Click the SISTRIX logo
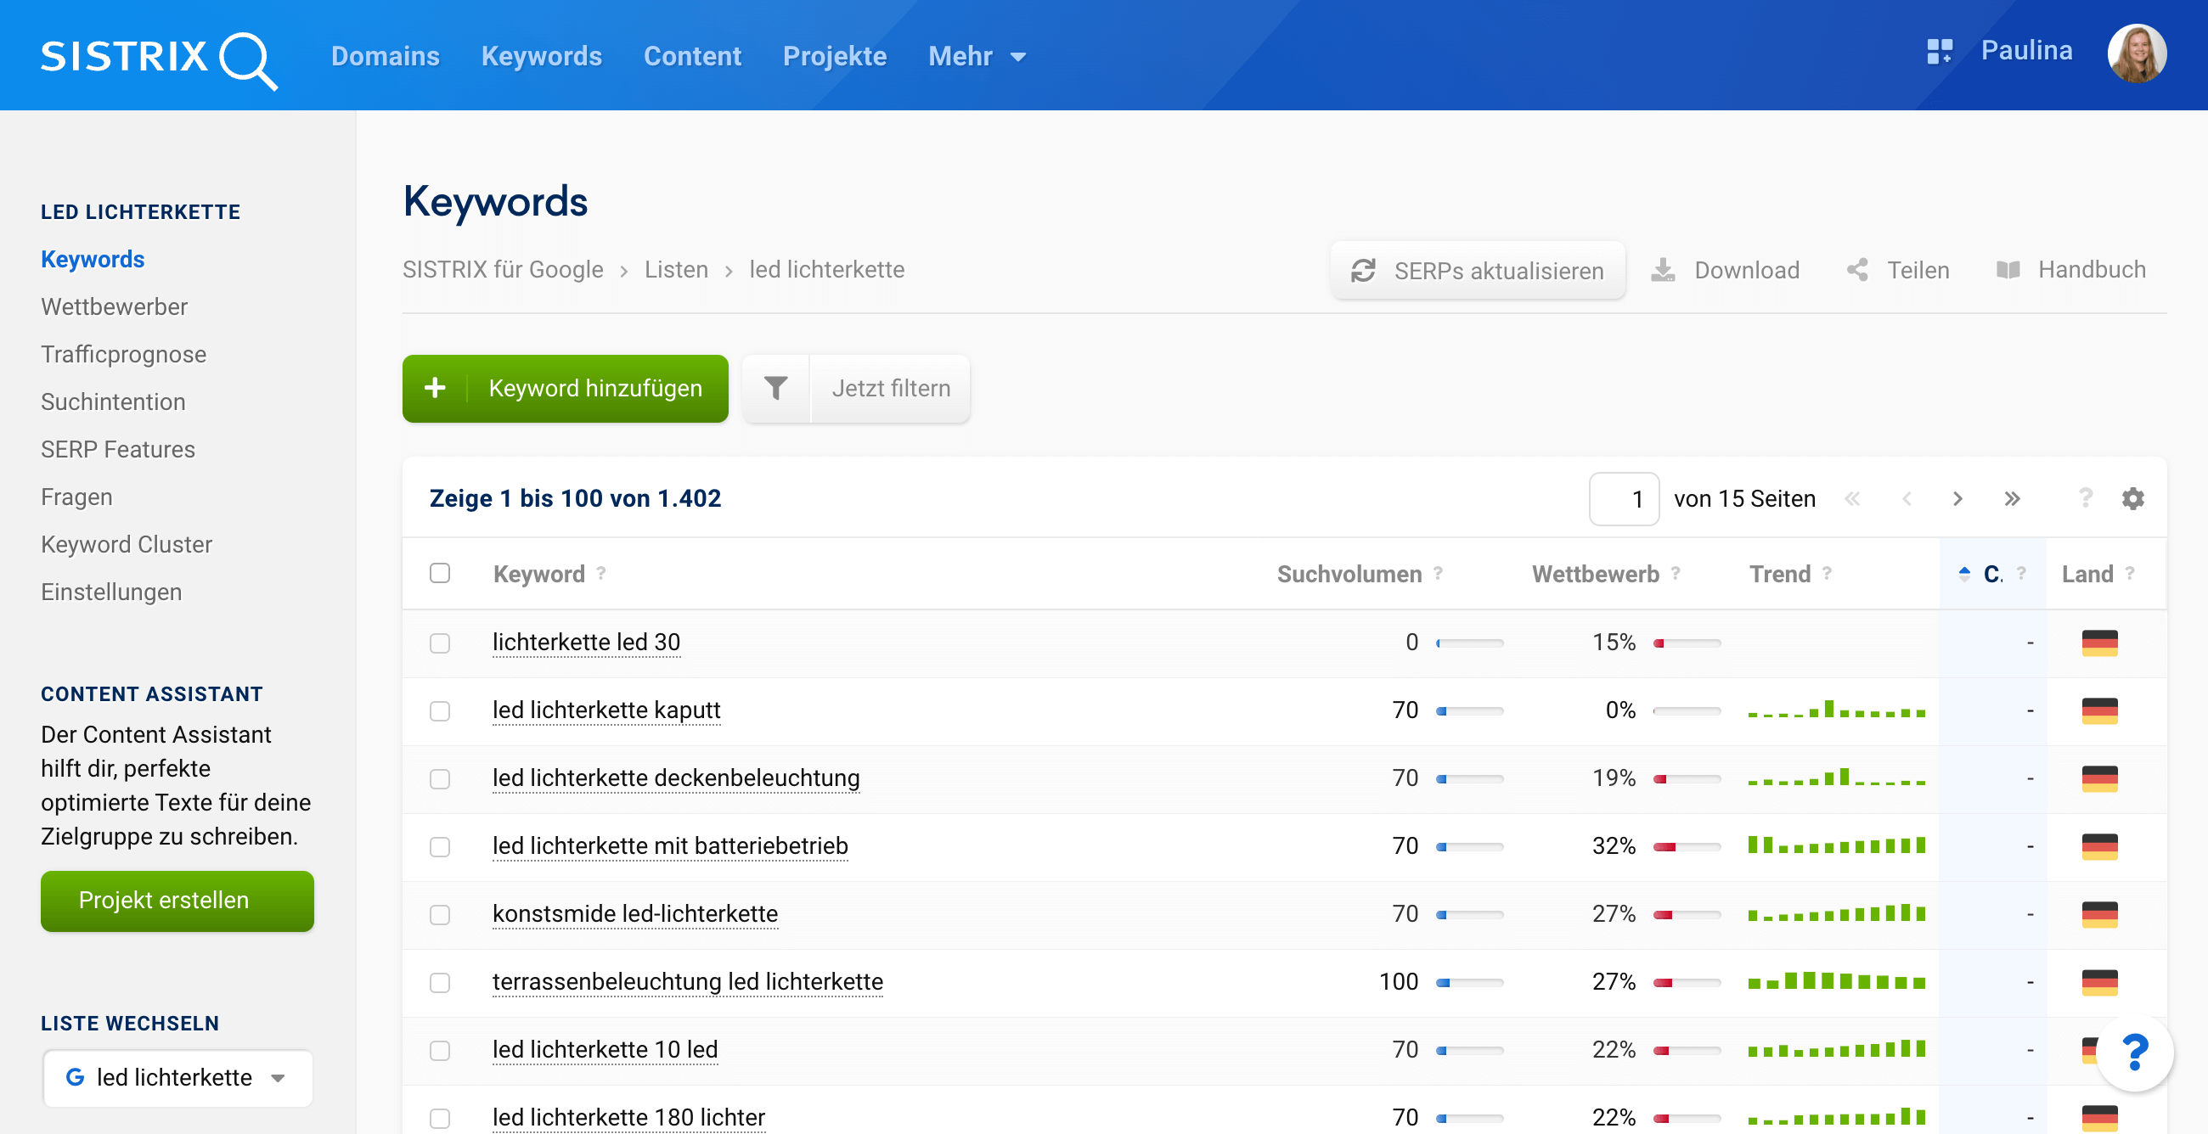This screenshot has height=1134, width=2208. (x=159, y=59)
